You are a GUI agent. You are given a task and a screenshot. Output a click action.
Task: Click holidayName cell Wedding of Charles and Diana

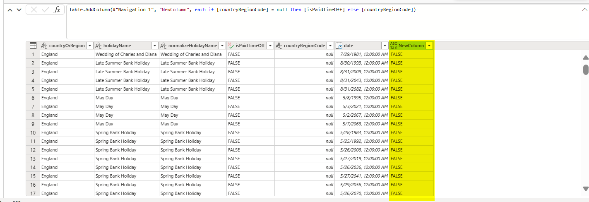(126, 54)
